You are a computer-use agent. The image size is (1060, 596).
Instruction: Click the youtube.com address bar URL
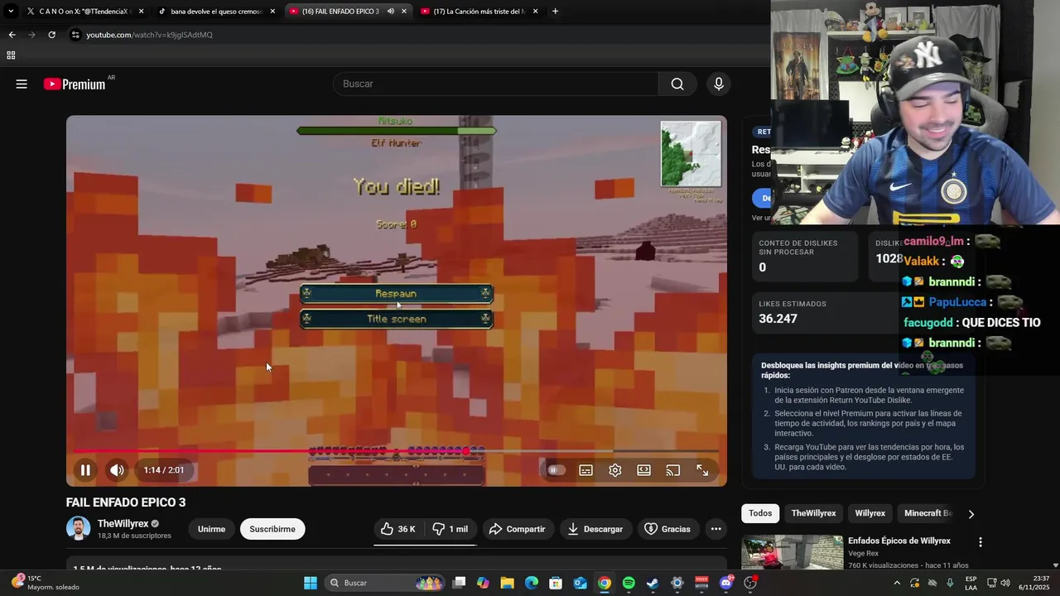(149, 35)
